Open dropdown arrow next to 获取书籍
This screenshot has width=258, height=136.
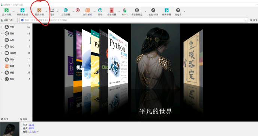coord(73,12)
